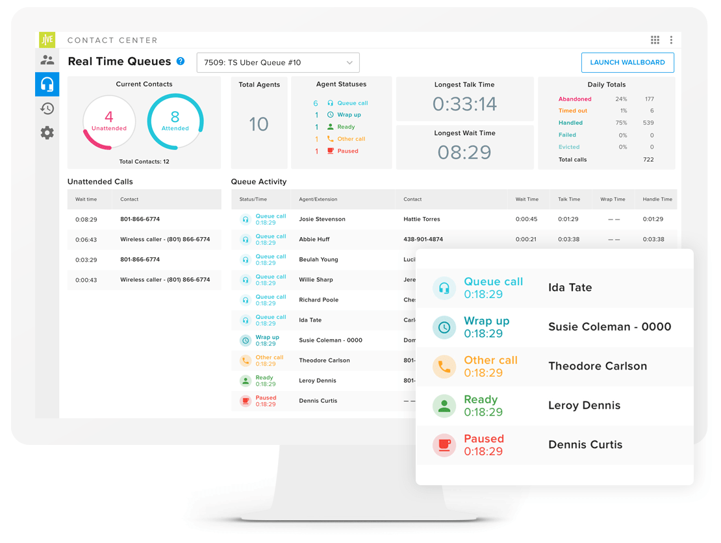Click the 8 Attended contacts ring

pyautogui.click(x=175, y=122)
